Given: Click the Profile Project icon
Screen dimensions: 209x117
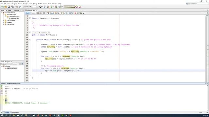Looking at the screenshot, I should tap(60, 7).
